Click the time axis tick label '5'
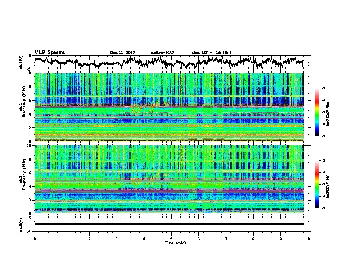Image resolution: width=347 pixels, height=268 pixels. (171, 239)
